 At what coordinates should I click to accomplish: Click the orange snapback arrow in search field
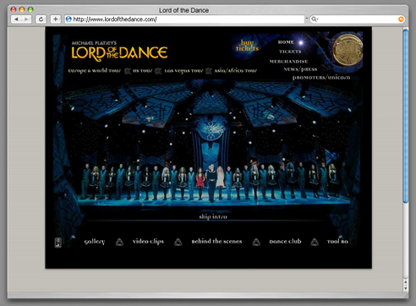click(x=401, y=19)
